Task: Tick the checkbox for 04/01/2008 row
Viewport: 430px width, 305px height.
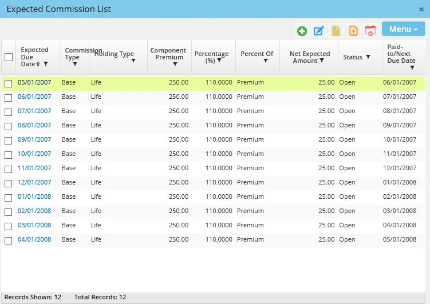Action: point(9,240)
